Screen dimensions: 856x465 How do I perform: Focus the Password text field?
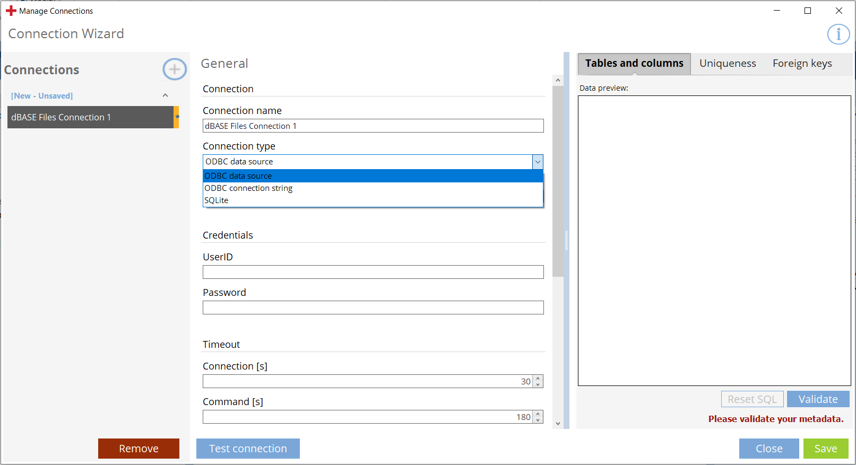(373, 308)
